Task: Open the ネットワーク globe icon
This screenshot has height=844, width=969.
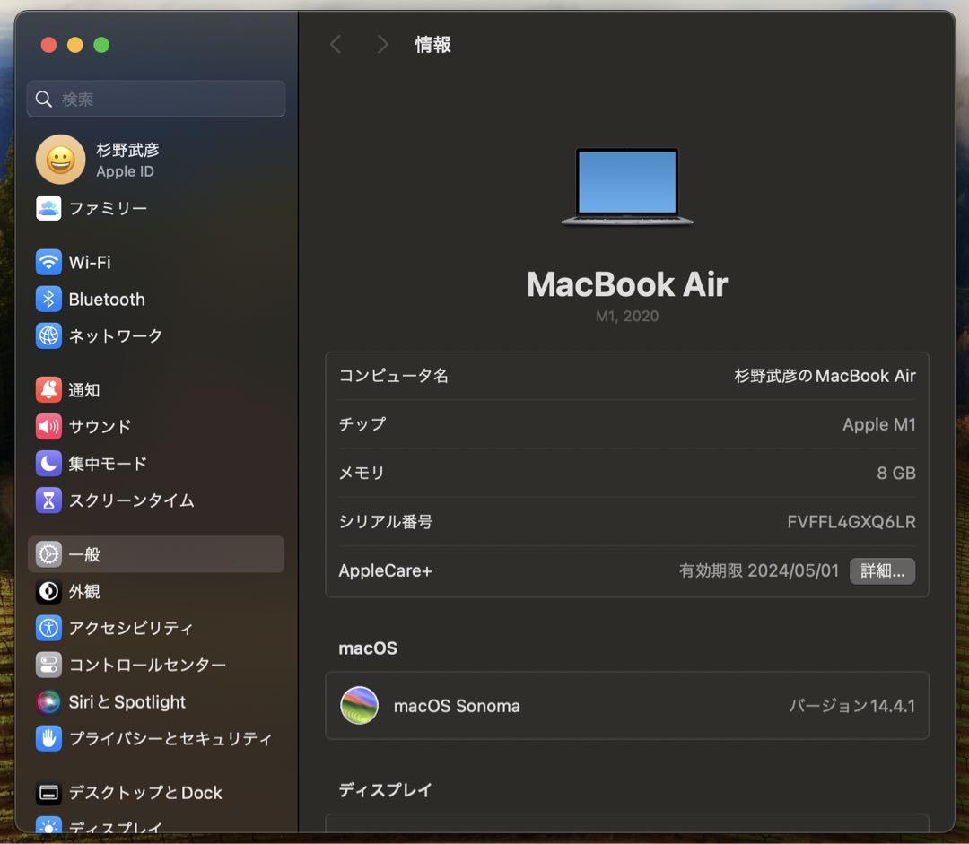Action: click(x=48, y=335)
